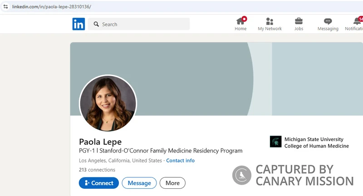Screen dimensions: 363x196
Task: Click the Message button
Action: click(139, 183)
